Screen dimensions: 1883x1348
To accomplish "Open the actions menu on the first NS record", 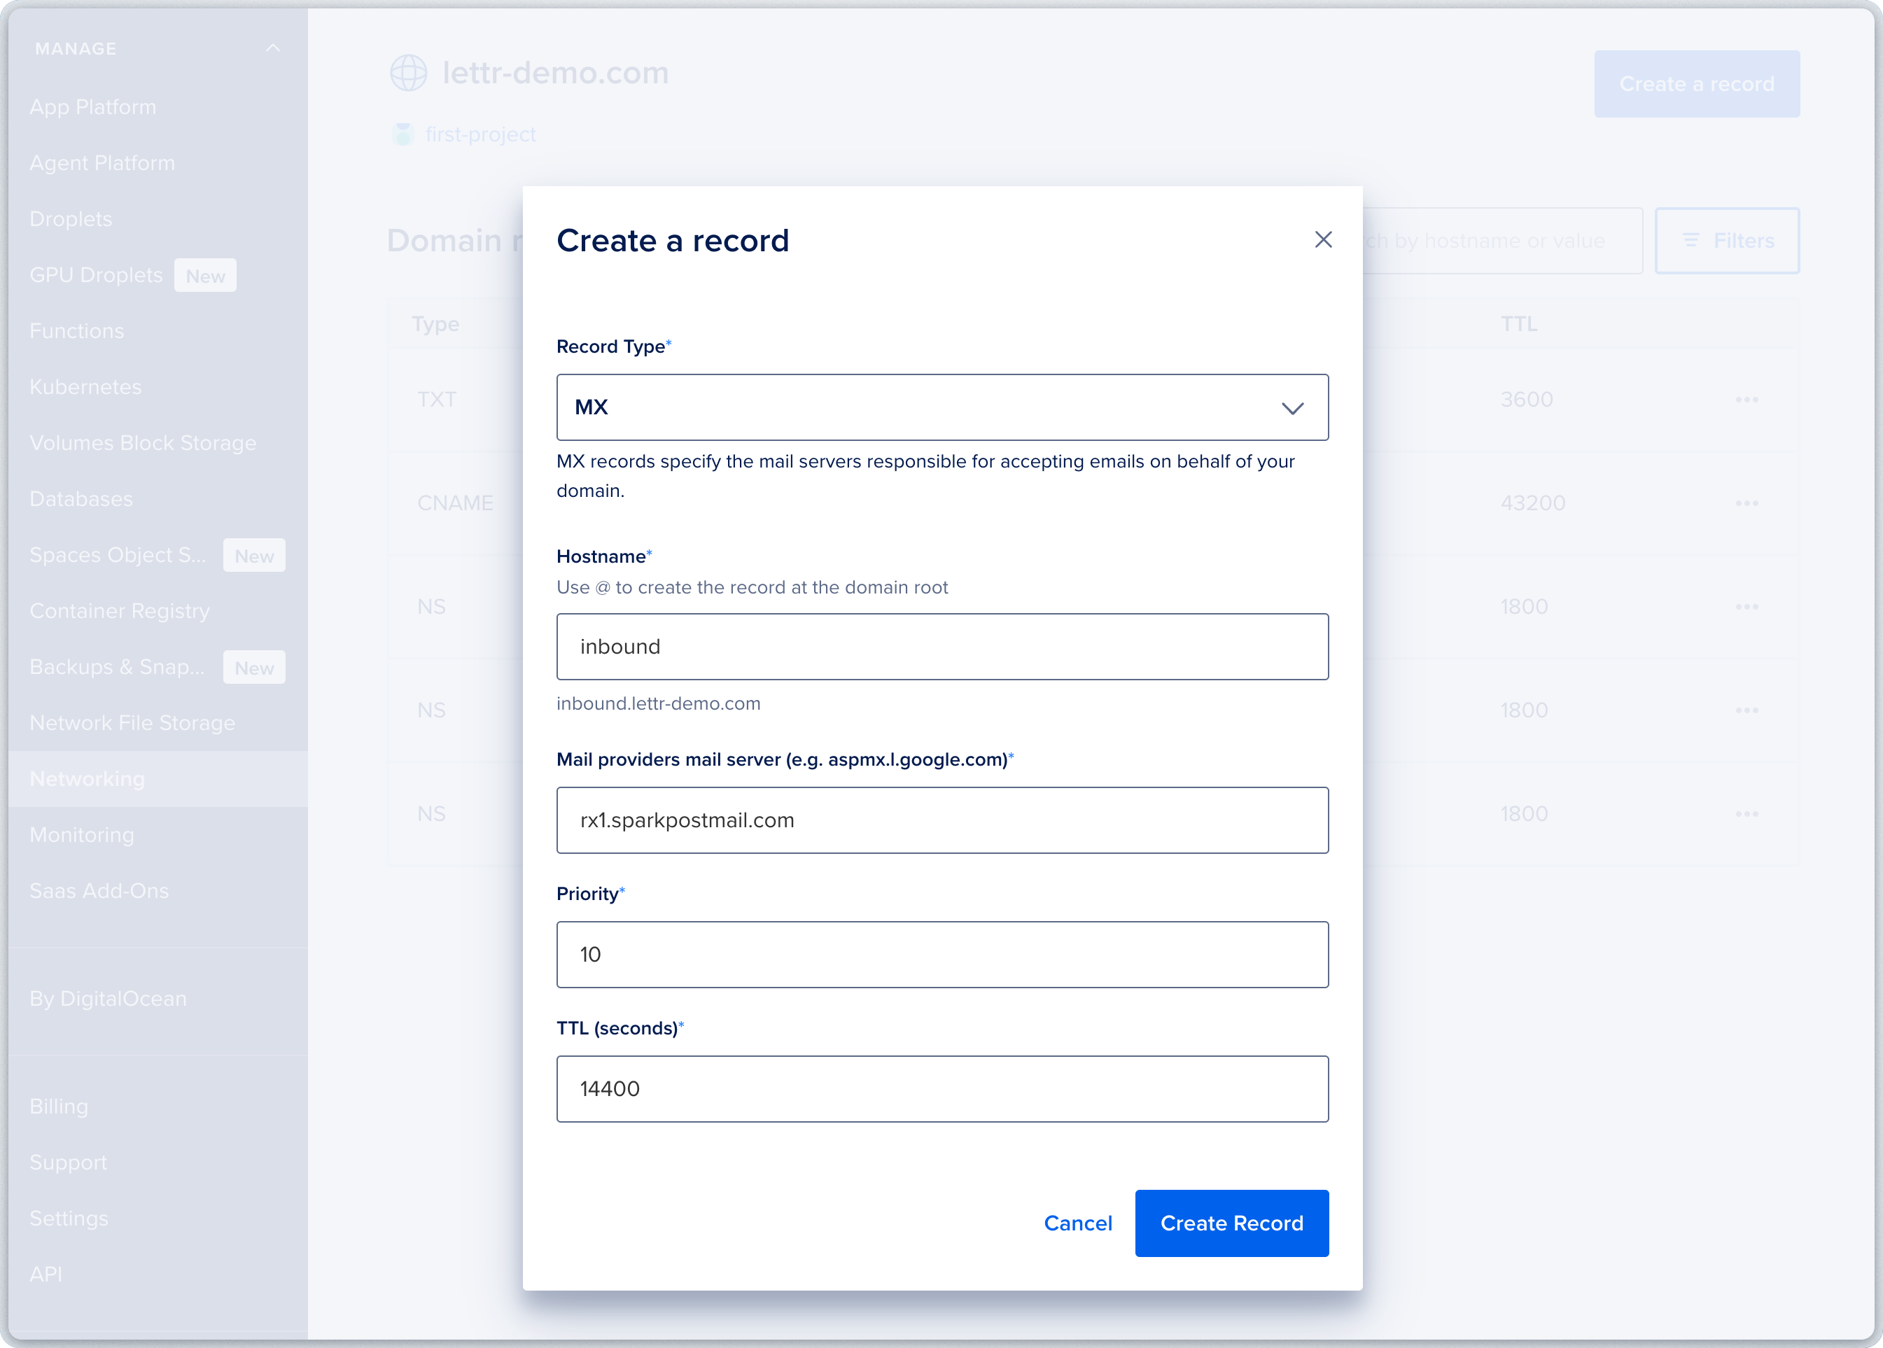I will pyautogui.click(x=1748, y=607).
